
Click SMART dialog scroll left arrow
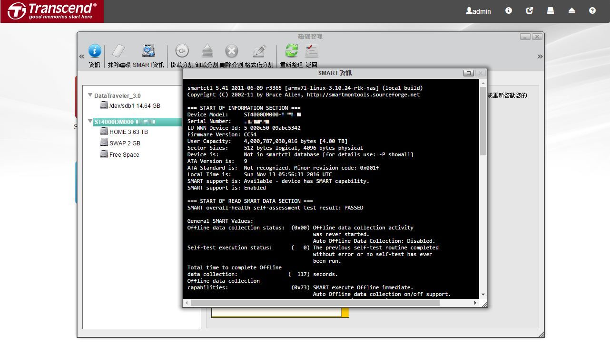[187, 303]
